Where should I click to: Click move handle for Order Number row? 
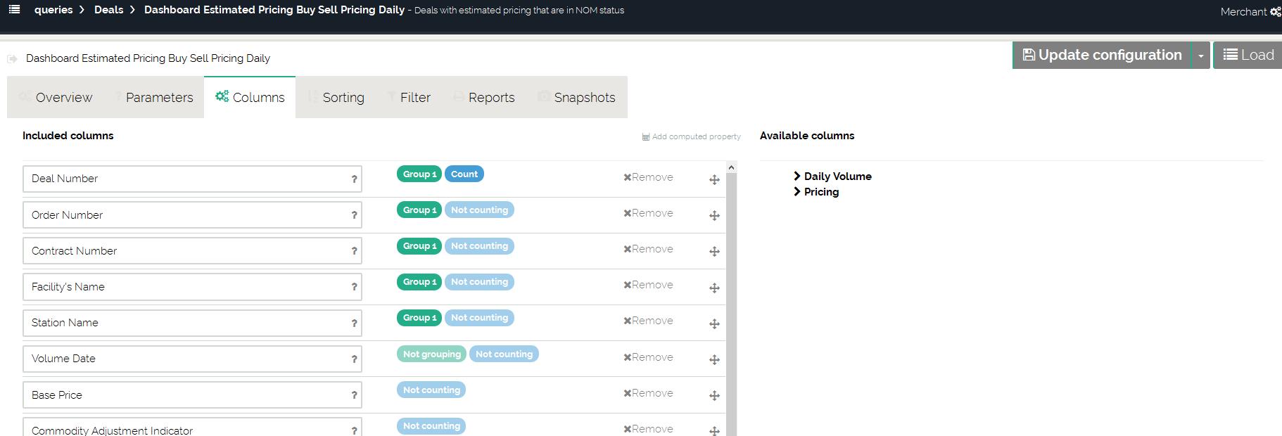[x=714, y=216]
